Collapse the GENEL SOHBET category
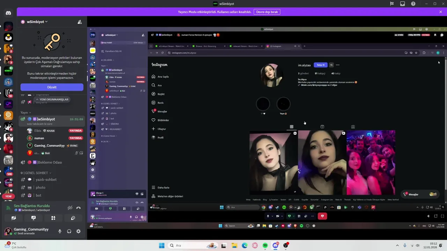The height and width of the screenshot is (251, 447). [x=36, y=173]
